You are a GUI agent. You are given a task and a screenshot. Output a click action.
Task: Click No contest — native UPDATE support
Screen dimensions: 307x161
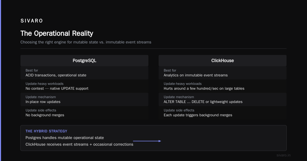[57, 88]
